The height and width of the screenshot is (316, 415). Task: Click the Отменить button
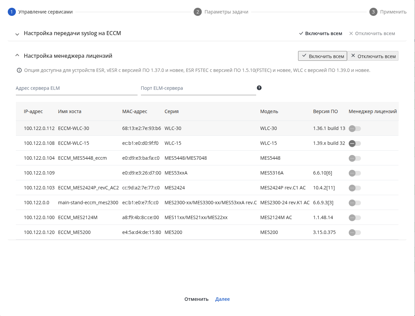(196, 299)
